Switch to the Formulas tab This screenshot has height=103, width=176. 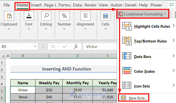(x=65, y=5)
